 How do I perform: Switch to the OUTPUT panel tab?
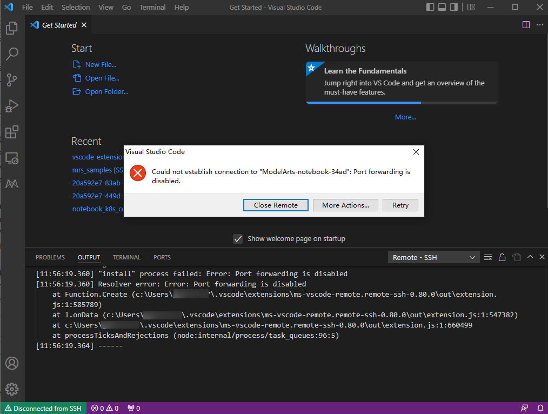click(89, 257)
